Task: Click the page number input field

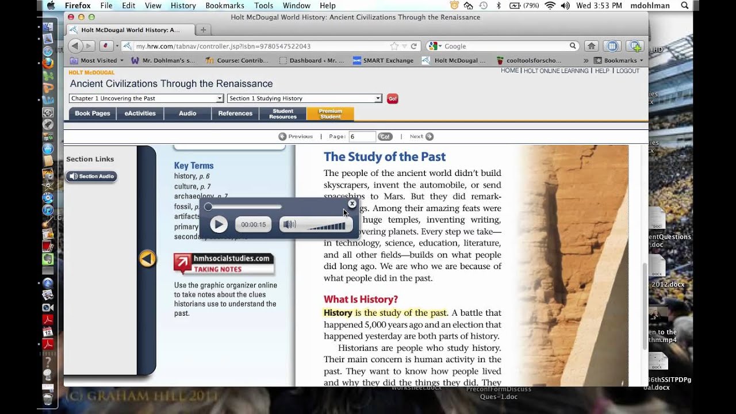Action: click(x=362, y=136)
